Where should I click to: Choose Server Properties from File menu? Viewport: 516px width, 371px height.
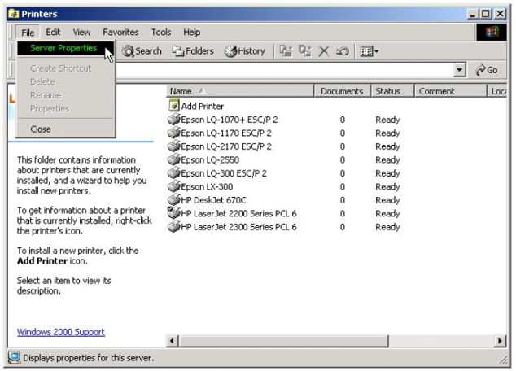[x=63, y=48]
